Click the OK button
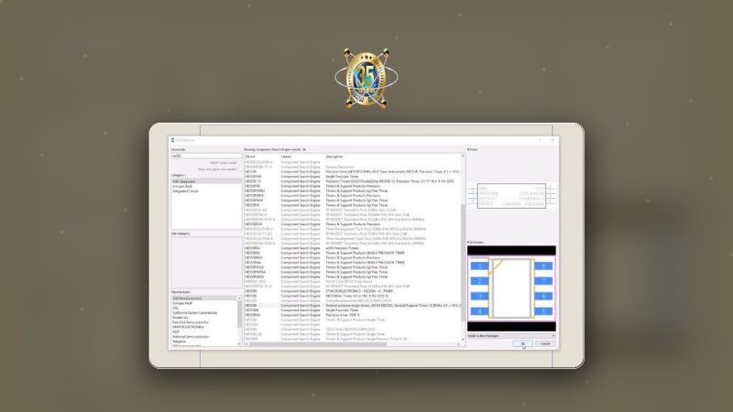 pyautogui.click(x=522, y=344)
